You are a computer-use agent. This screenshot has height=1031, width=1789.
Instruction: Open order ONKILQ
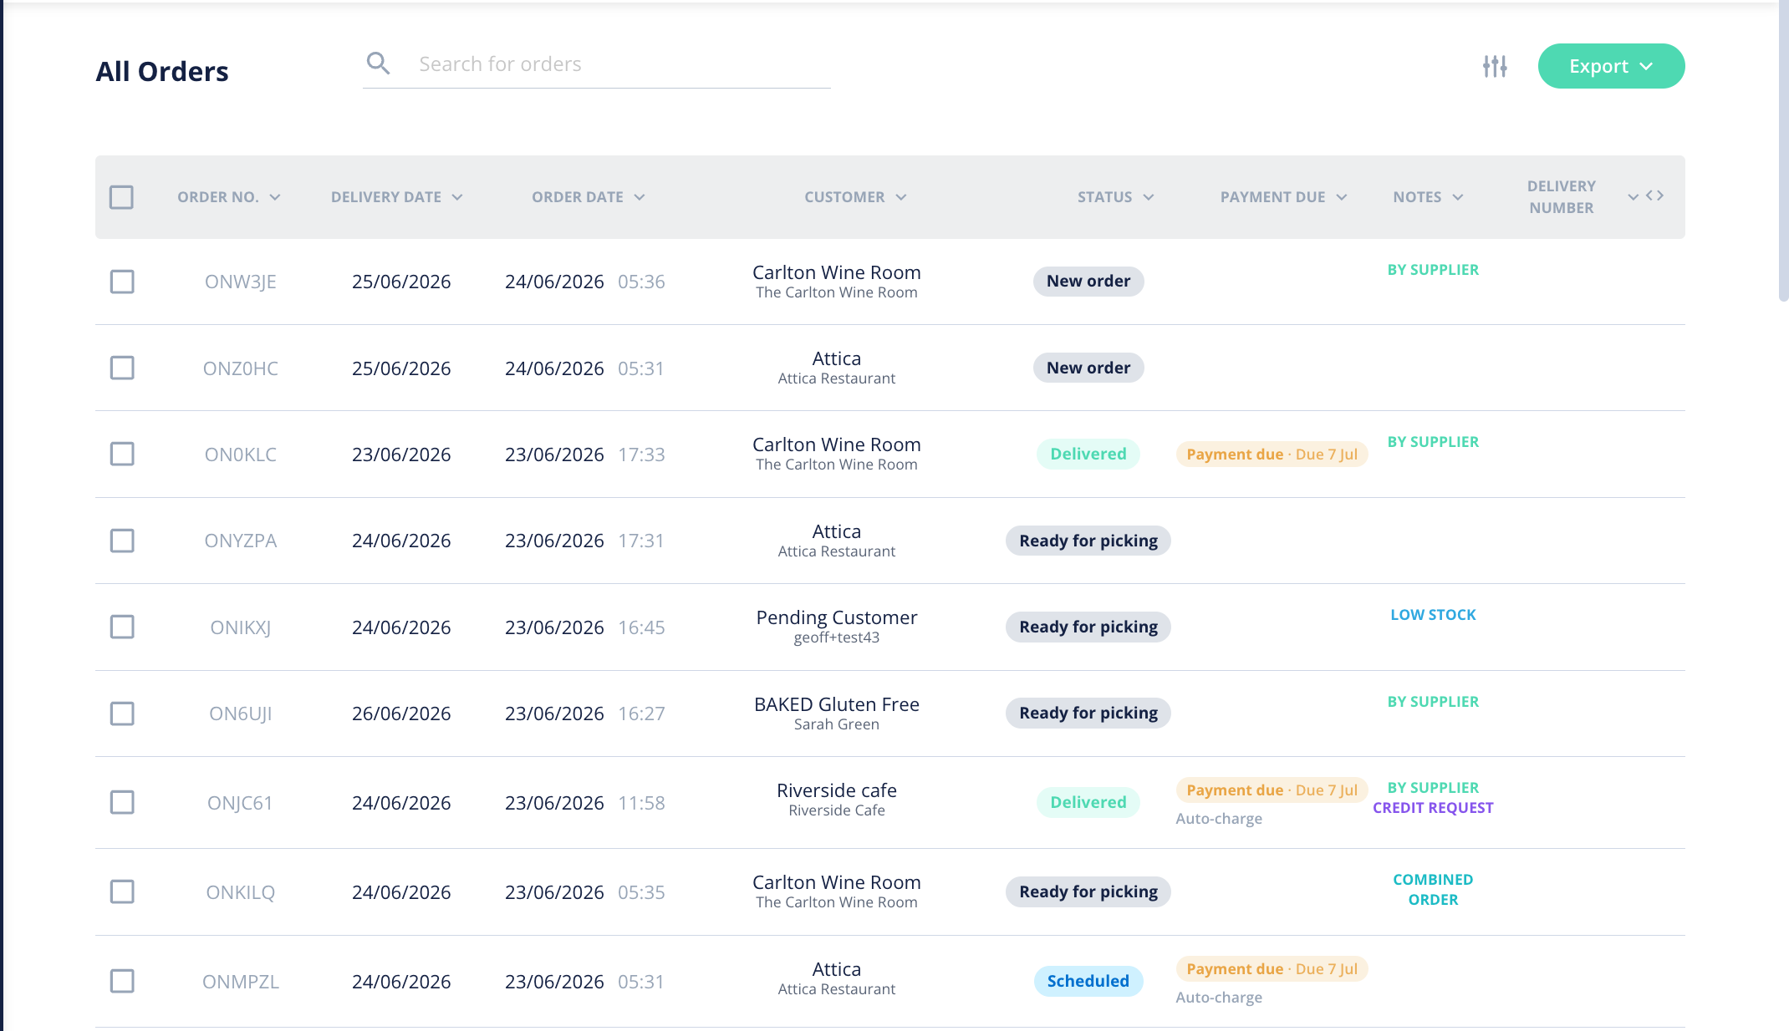coord(241,892)
